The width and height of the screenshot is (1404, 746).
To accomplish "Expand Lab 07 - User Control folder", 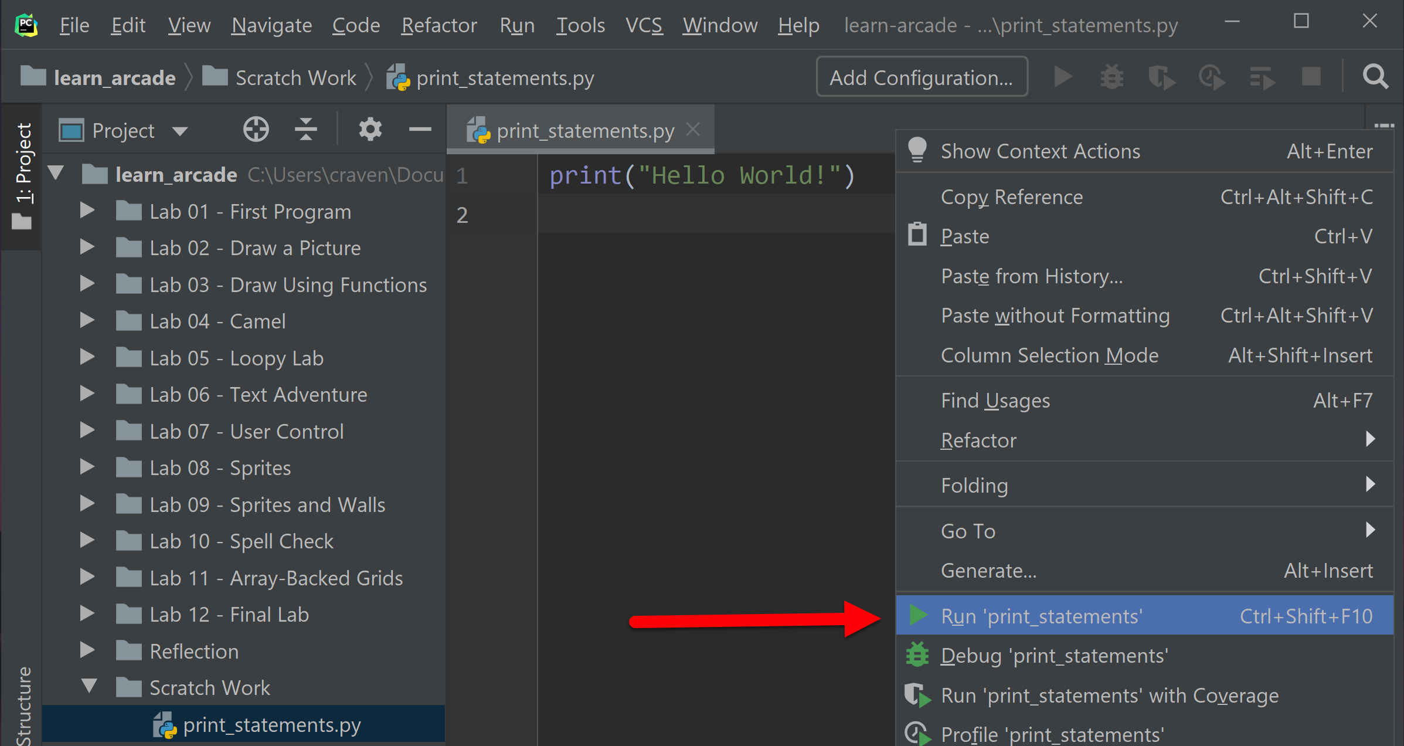I will (x=87, y=430).
